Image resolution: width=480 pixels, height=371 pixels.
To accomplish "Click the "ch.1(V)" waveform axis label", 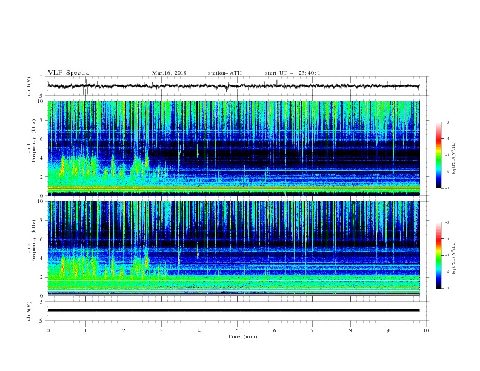I will [x=29, y=86].
